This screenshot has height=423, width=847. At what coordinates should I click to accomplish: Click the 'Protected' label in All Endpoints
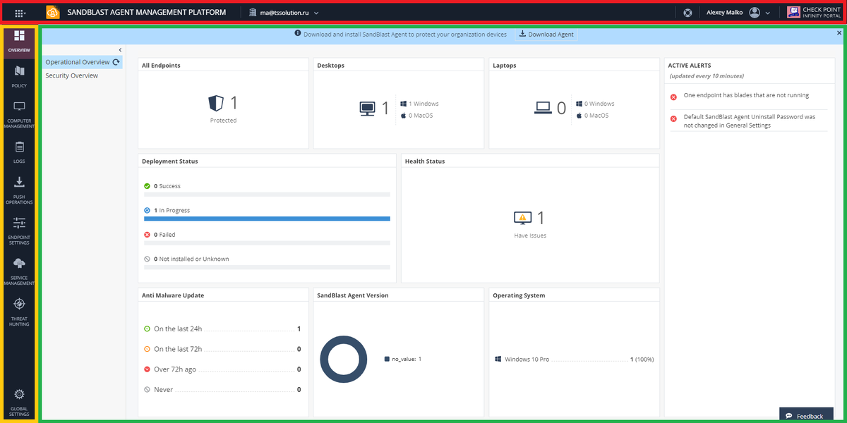click(x=223, y=121)
